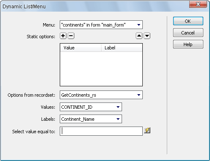Image resolution: width=210 pixels, height=161 pixels.
Task: Focus the Select value equal to field
Action: click(101, 131)
